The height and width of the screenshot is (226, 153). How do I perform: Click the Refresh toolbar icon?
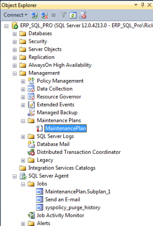click(x=73, y=15)
